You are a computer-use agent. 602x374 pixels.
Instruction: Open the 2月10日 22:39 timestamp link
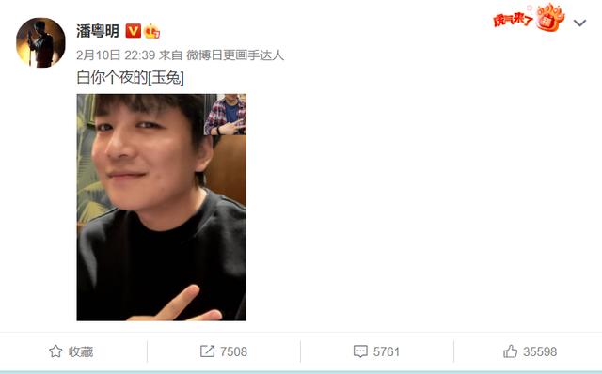pos(116,55)
